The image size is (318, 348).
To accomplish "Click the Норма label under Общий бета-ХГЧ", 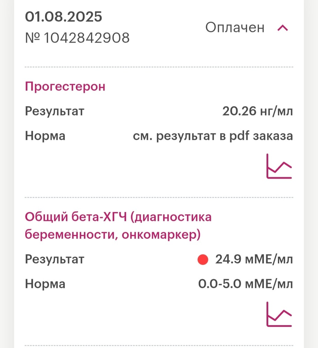I will point(45,284).
